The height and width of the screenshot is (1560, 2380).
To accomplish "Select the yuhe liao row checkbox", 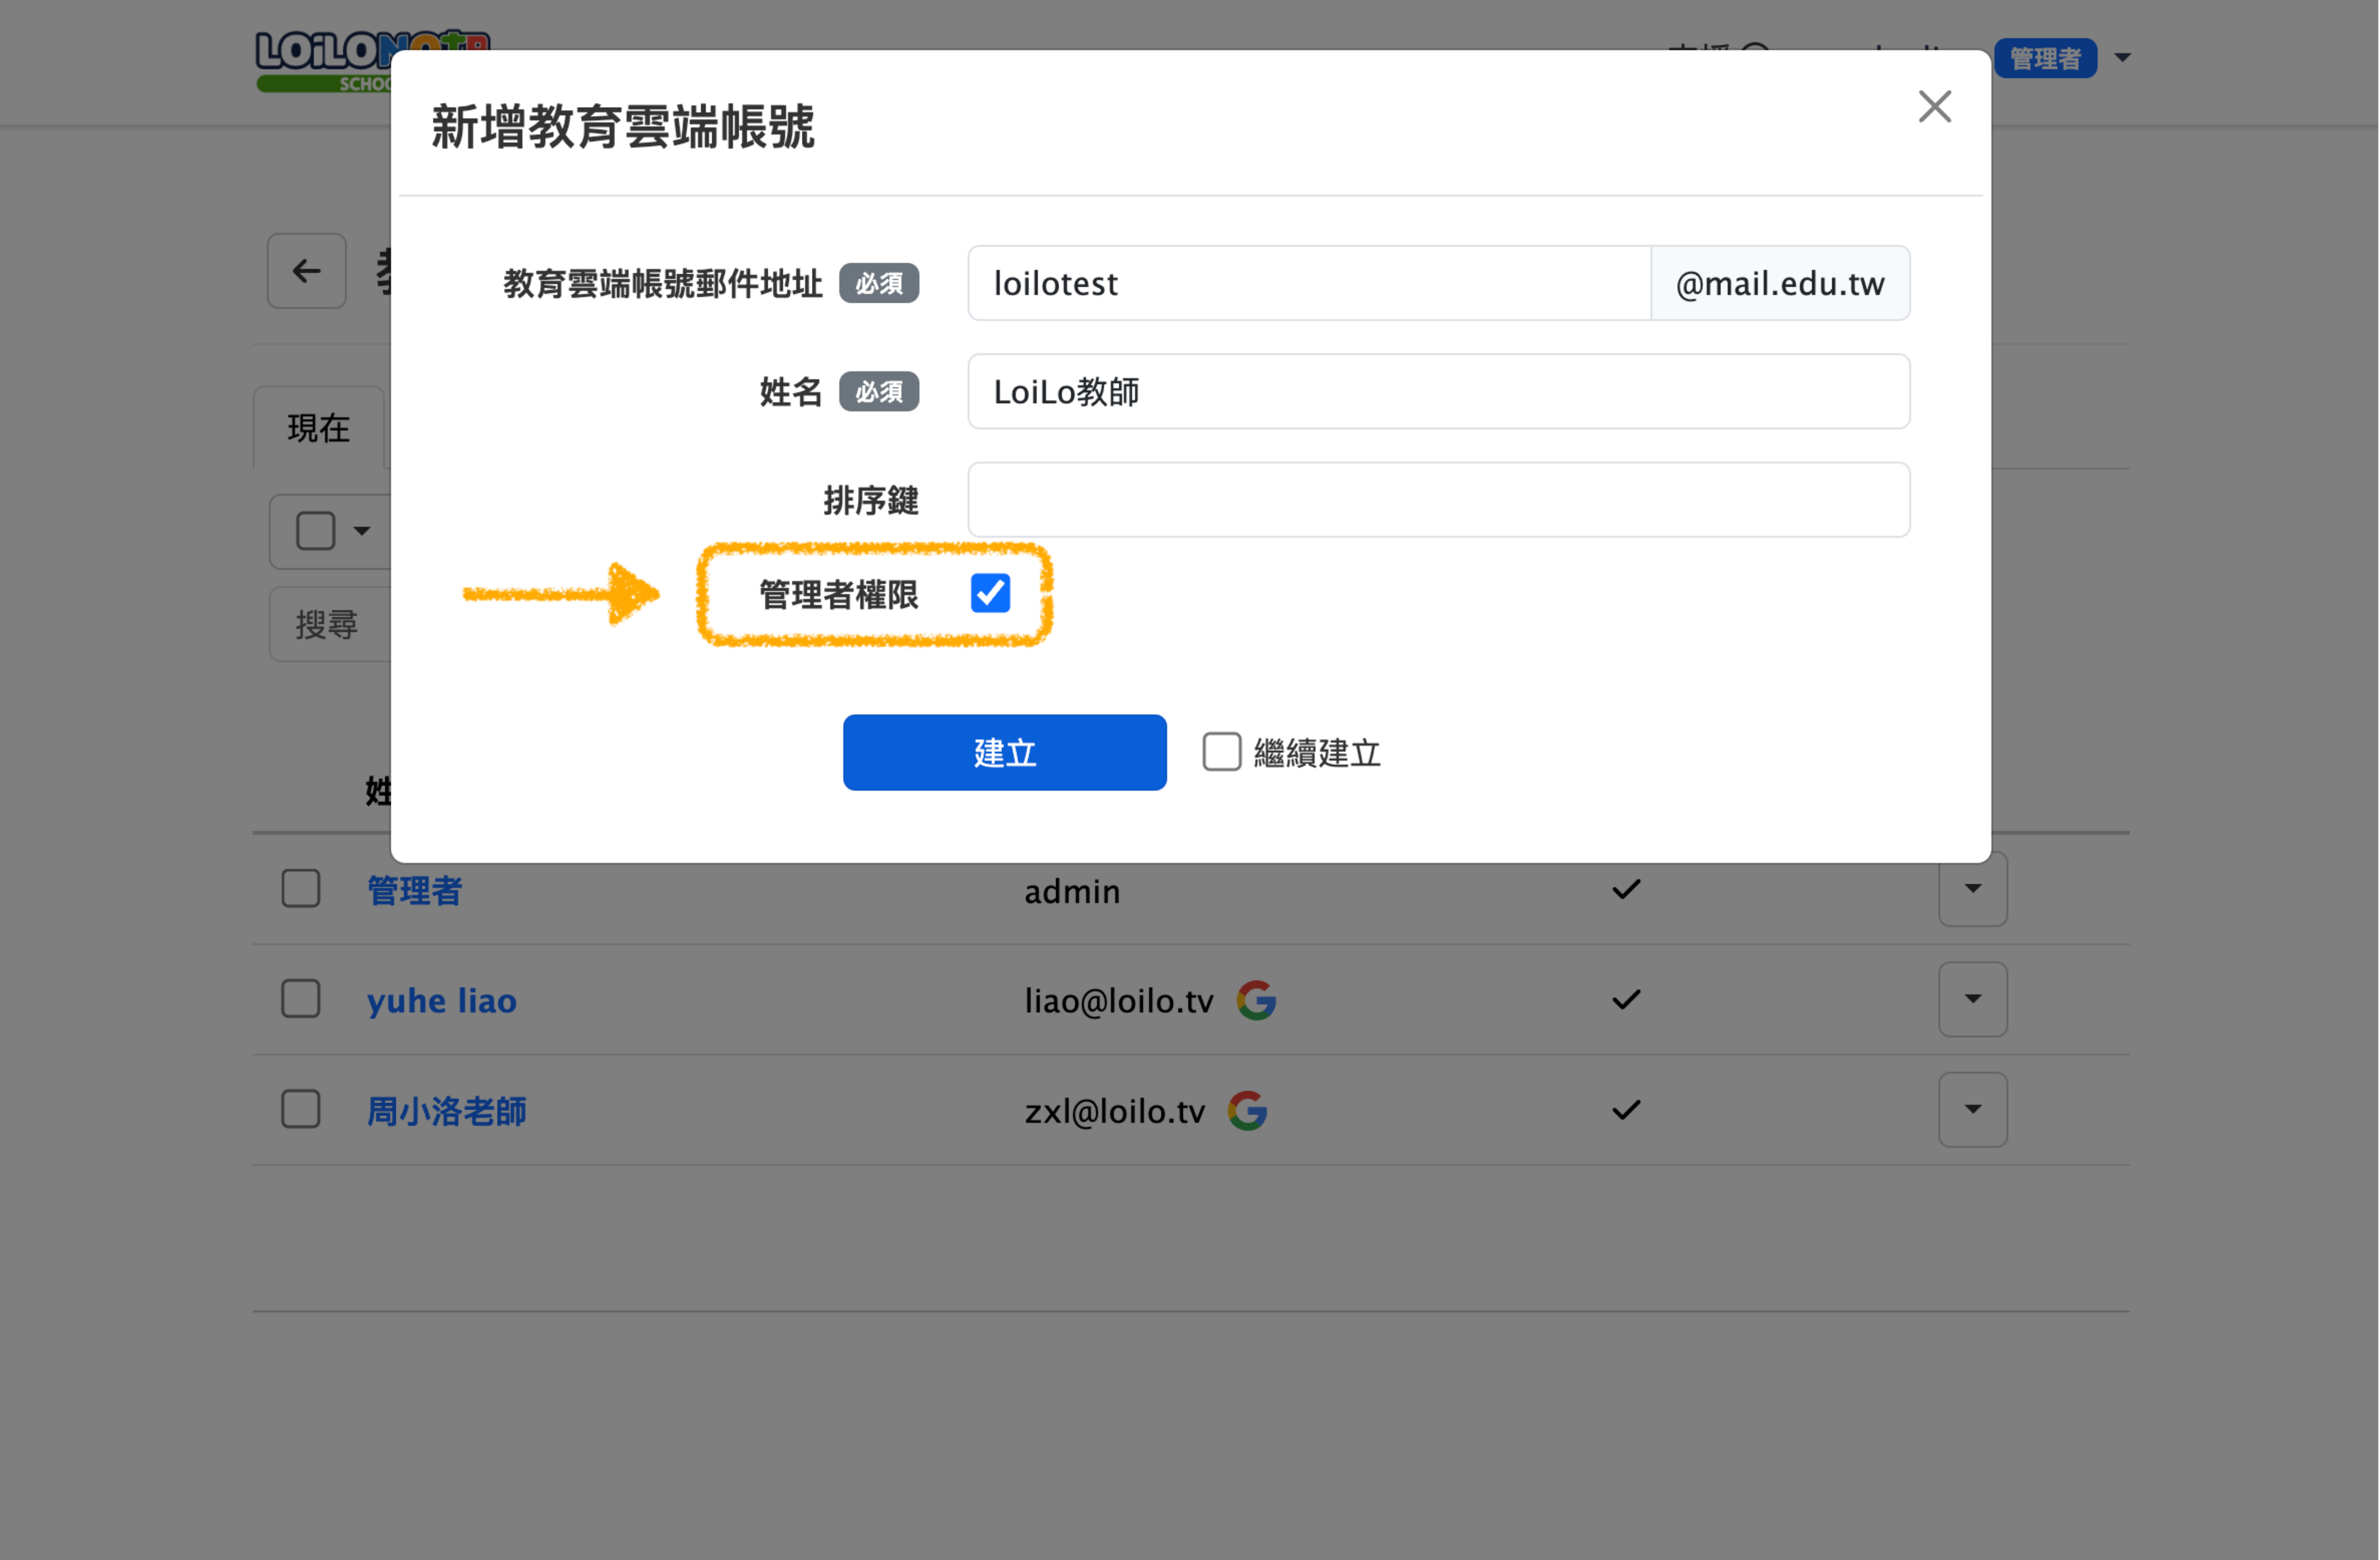I will click(x=300, y=999).
